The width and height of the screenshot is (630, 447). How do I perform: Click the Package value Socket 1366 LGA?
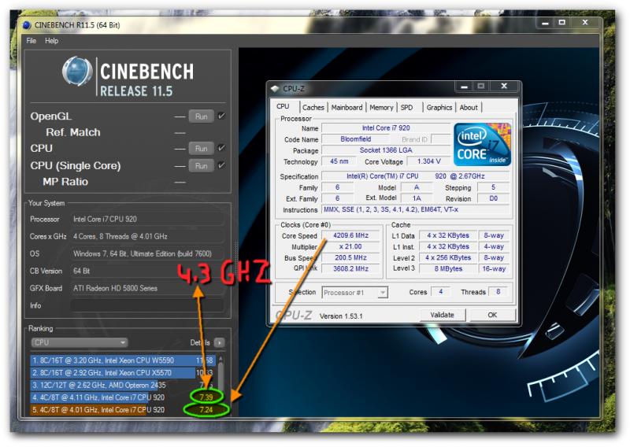pyautogui.click(x=386, y=150)
